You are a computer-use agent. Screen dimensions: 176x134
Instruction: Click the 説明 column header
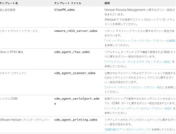click(x=107, y=3)
